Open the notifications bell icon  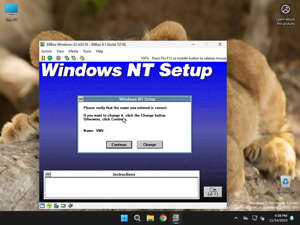tap(292, 218)
